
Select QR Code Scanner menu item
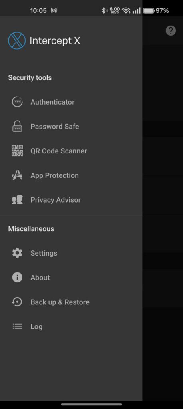(71, 151)
